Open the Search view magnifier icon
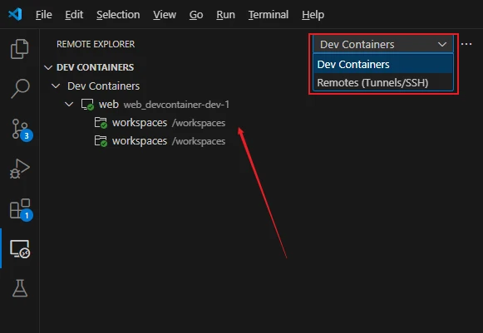 20,88
